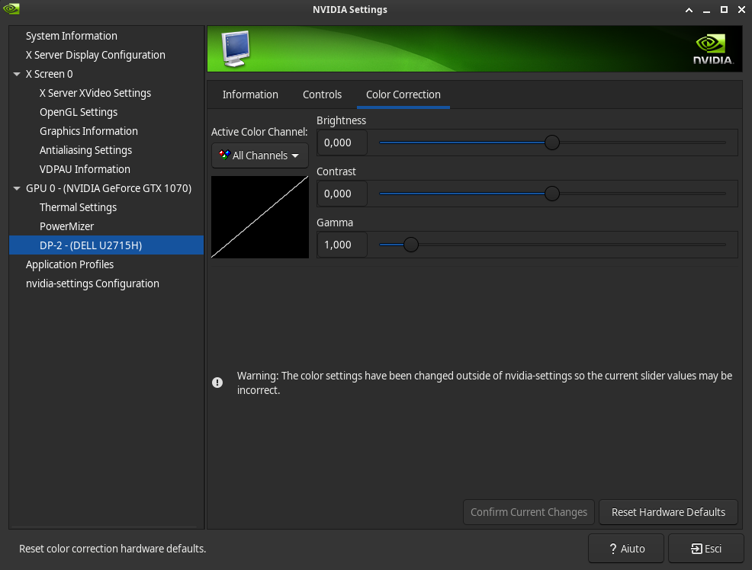The height and width of the screenshot is (570, 752).
Task: Click the NVIDIA icon in the title bar
Action: click(11, 8)
